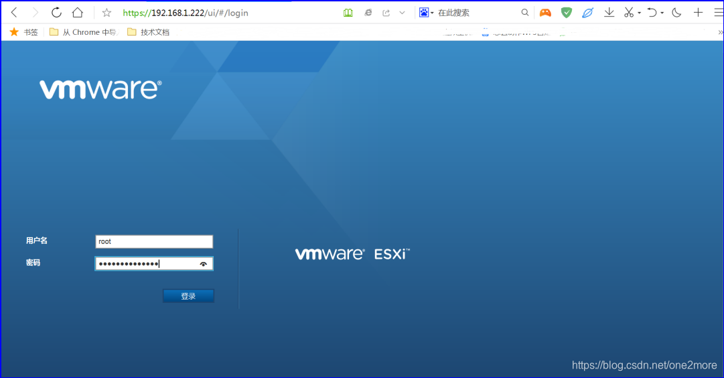Click the browser forward arrow
Screen dimensions: 724x378
click(x=35, y=13)
